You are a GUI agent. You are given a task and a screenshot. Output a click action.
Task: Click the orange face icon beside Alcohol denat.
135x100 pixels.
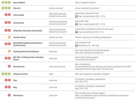coord(9,37)
